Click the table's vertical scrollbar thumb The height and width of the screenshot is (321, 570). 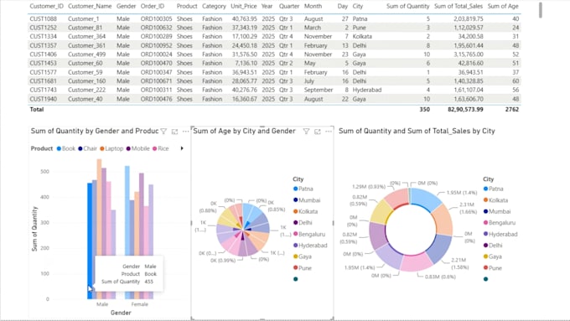coord(541,10)
